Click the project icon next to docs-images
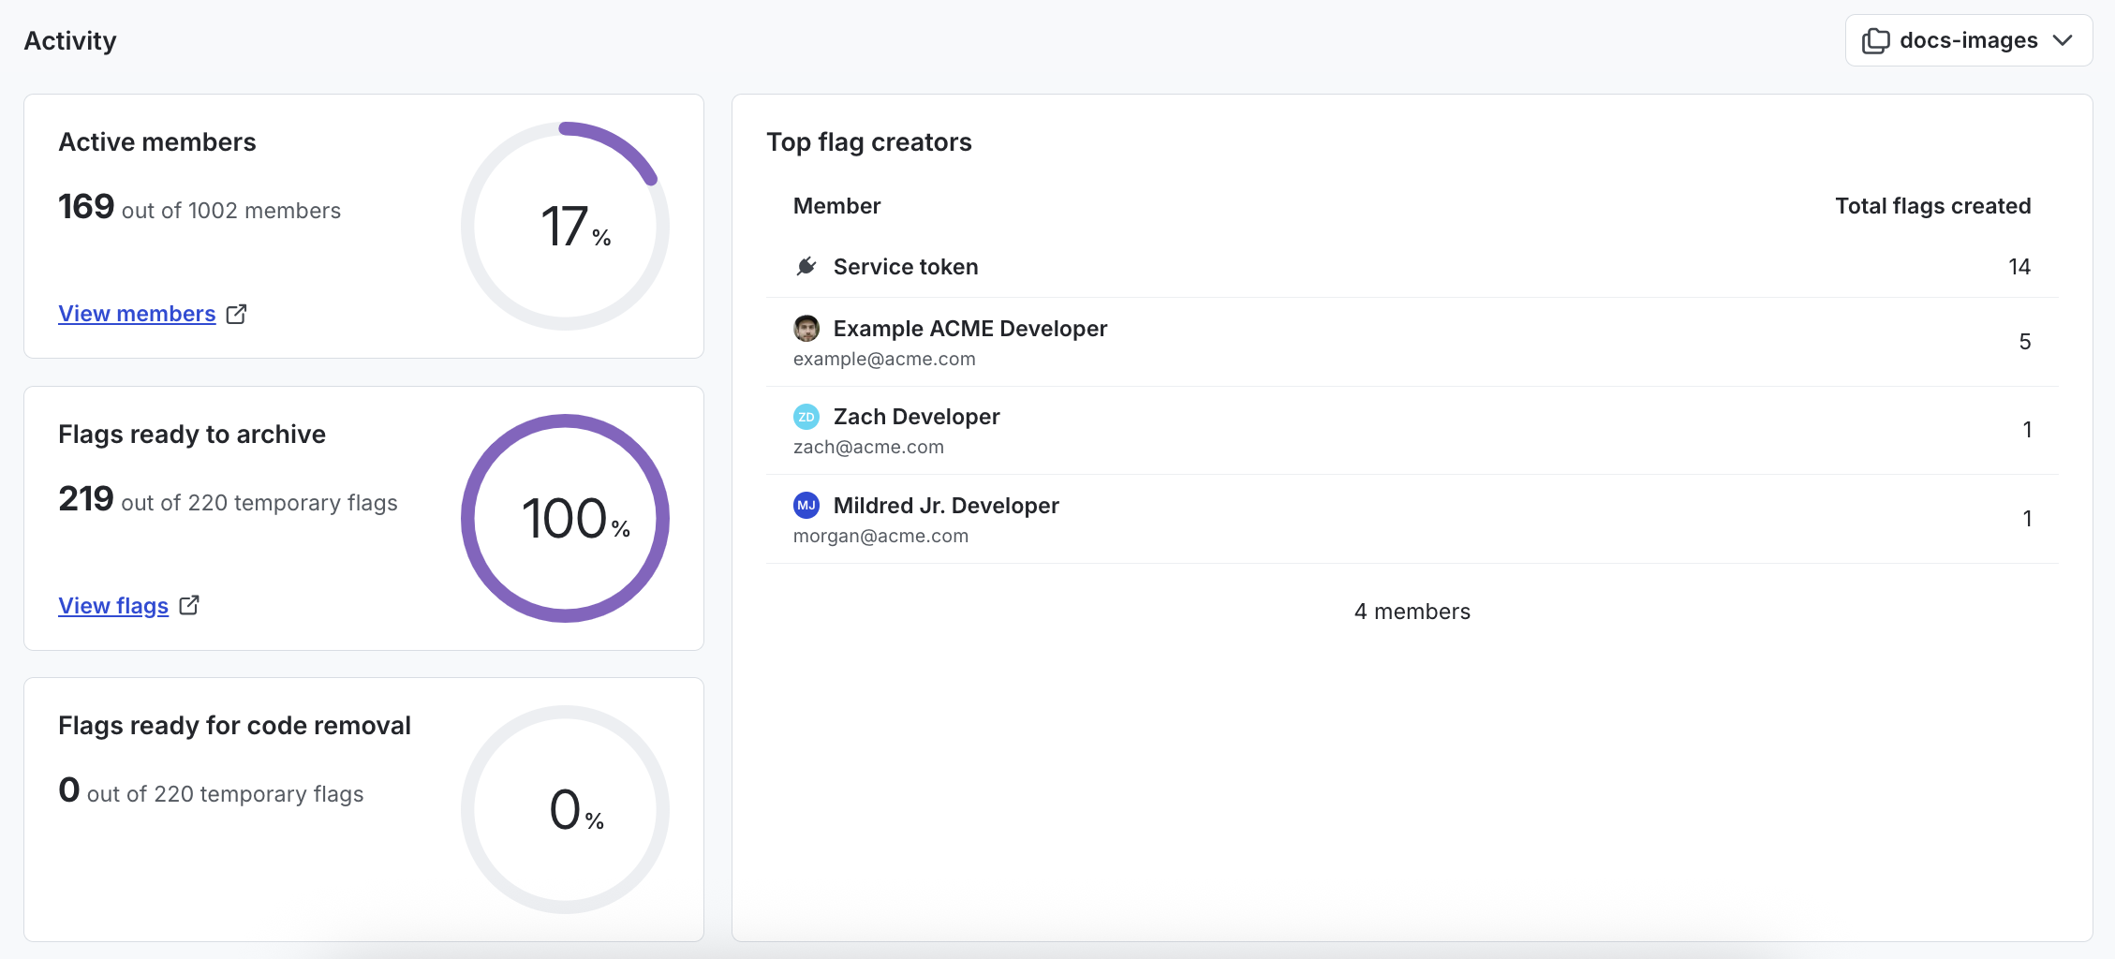 (x=1876, y=40)
